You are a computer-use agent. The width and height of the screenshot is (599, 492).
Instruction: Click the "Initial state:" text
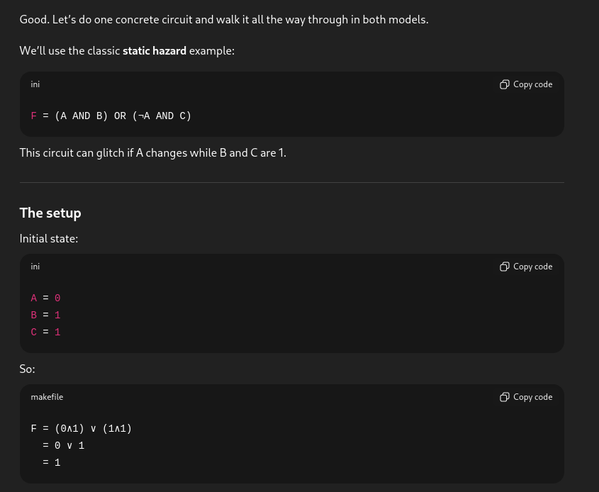pyautogui.click(x=49, y=239)
